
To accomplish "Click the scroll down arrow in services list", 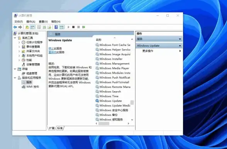I will click(132, 120).
